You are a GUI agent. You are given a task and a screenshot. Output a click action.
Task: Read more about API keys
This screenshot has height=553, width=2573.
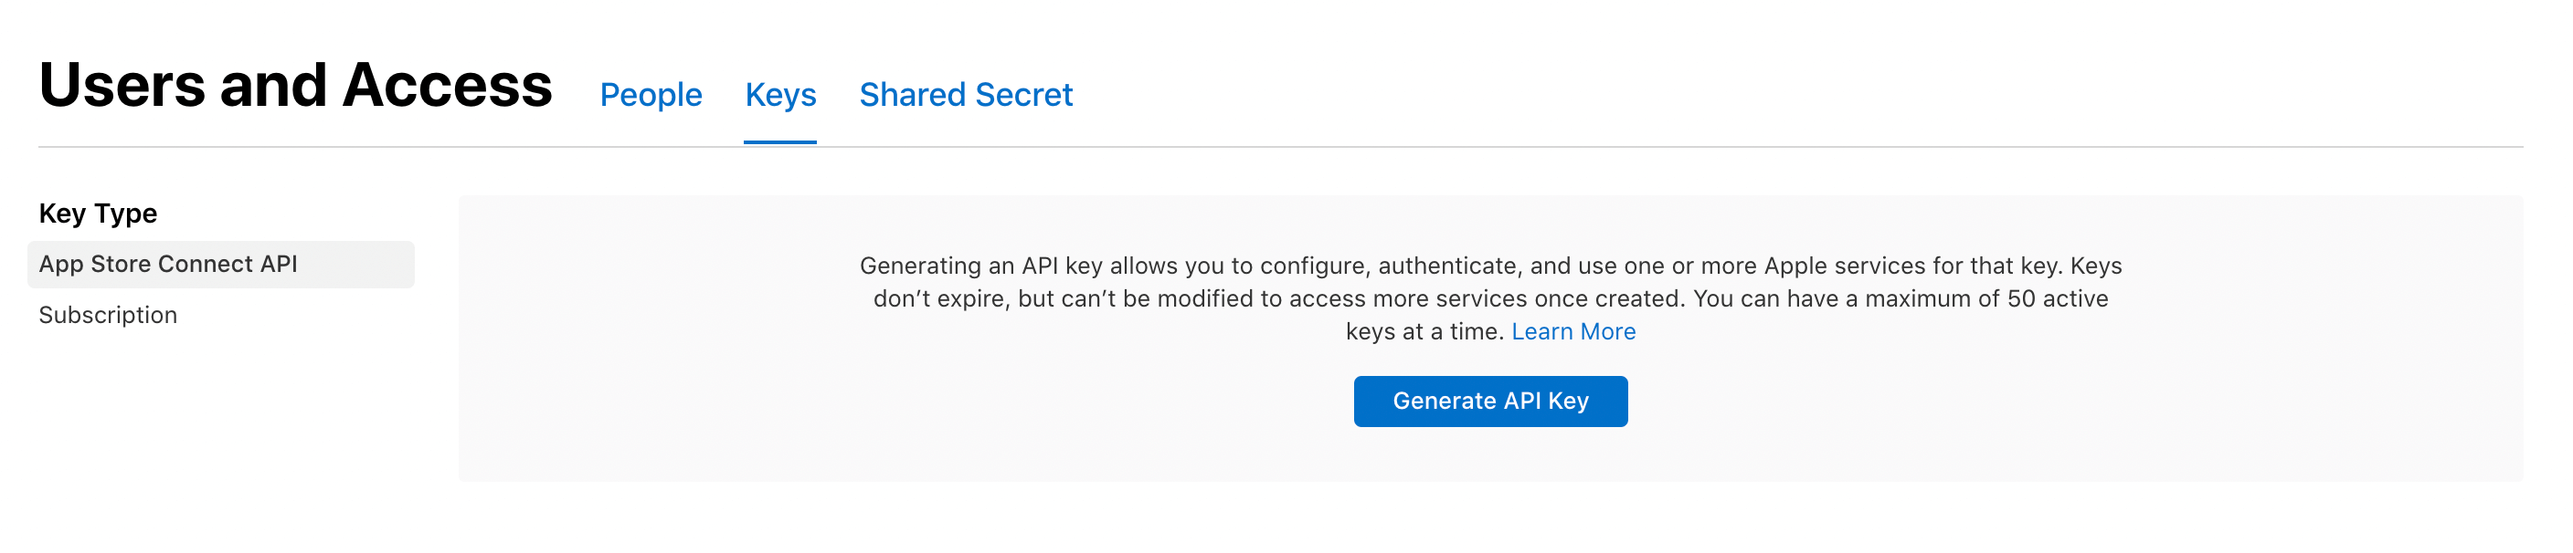point(1572,331)
